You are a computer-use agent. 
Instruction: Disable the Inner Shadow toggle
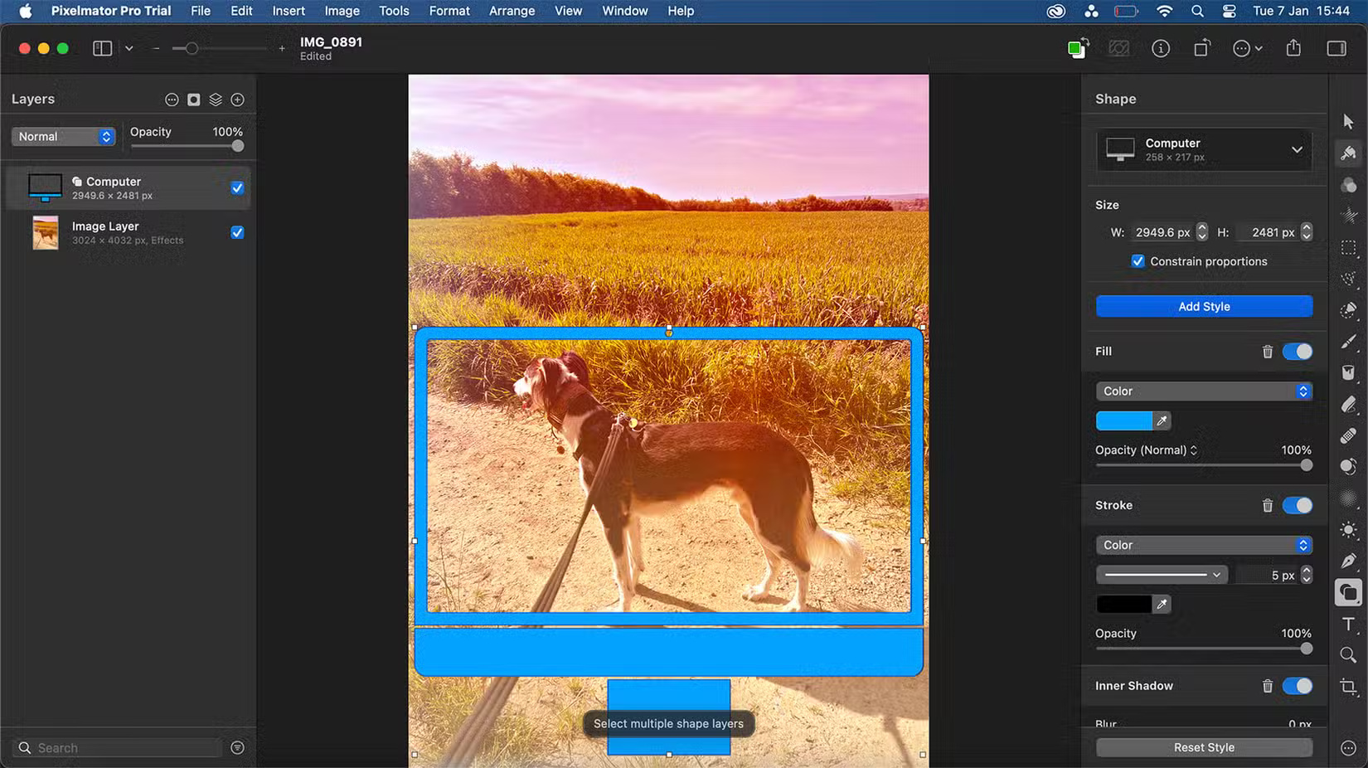click(x=1298, y=686)
